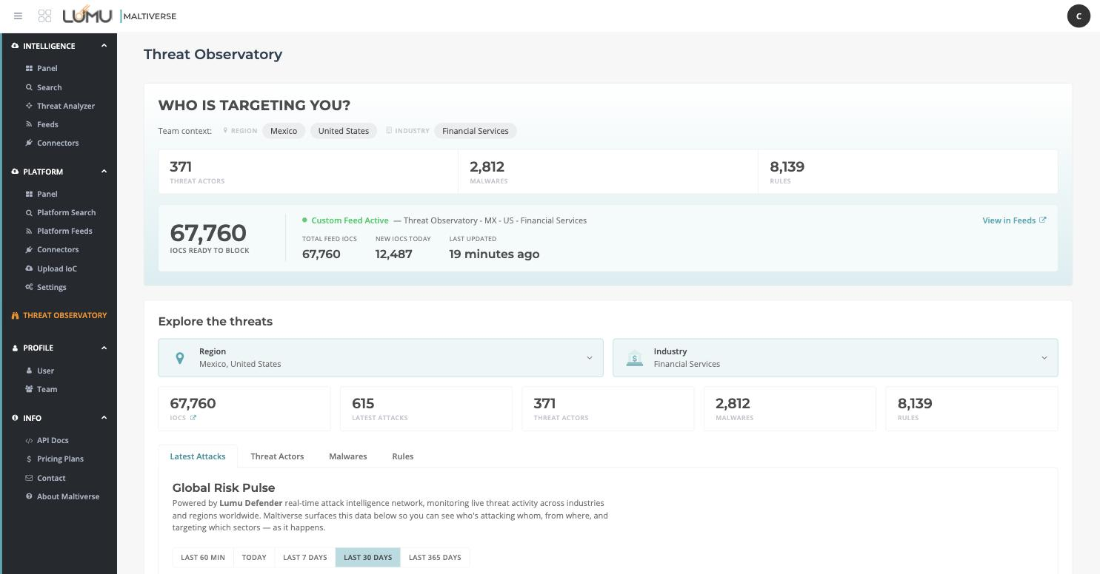Click the Industry bank building icon
Screen dimensions: 1100x574
coord(634,358)
